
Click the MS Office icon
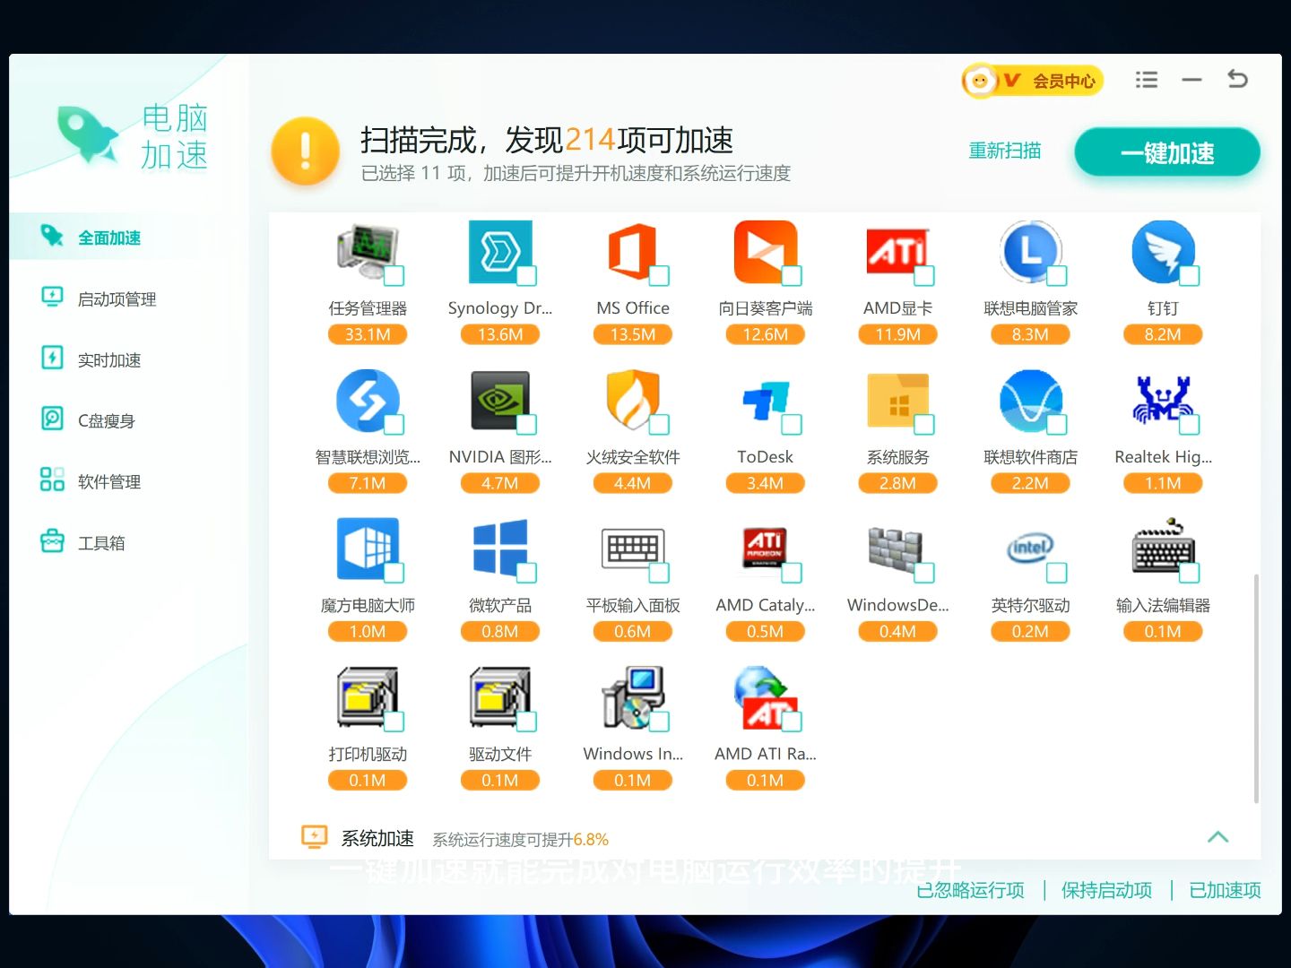coord(633,252)
